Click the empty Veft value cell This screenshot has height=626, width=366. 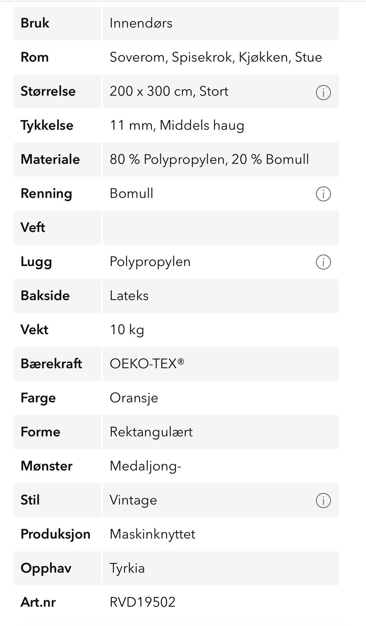[x=221, y=228]
